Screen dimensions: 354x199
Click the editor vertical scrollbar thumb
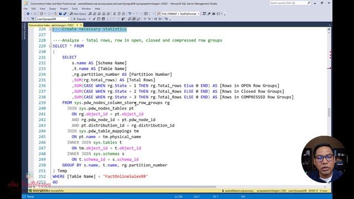point(329,112)
